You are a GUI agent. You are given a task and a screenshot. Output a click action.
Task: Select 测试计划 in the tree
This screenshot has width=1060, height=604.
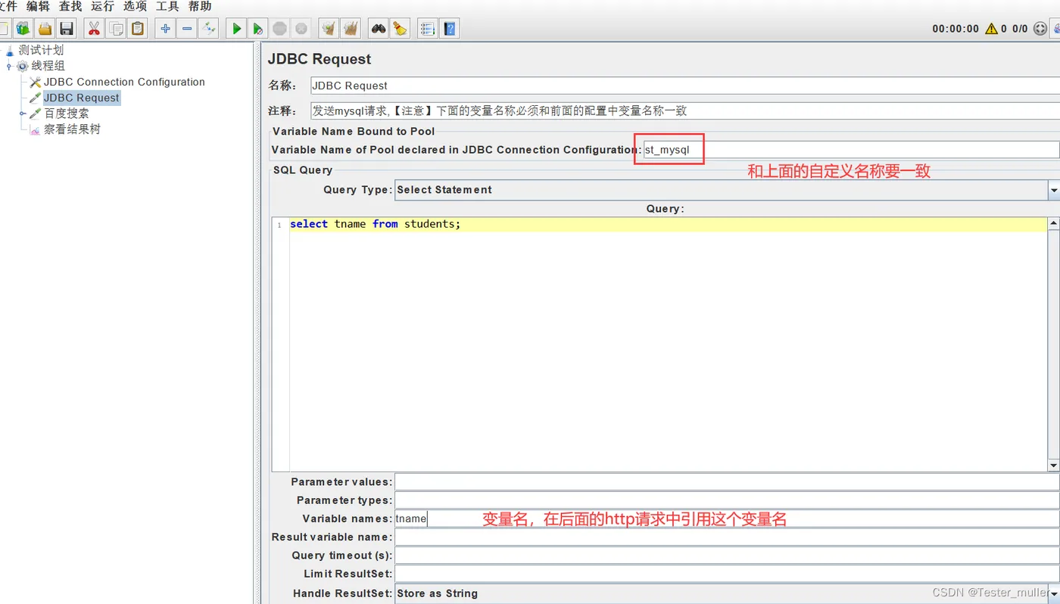(x=41, y=50)
